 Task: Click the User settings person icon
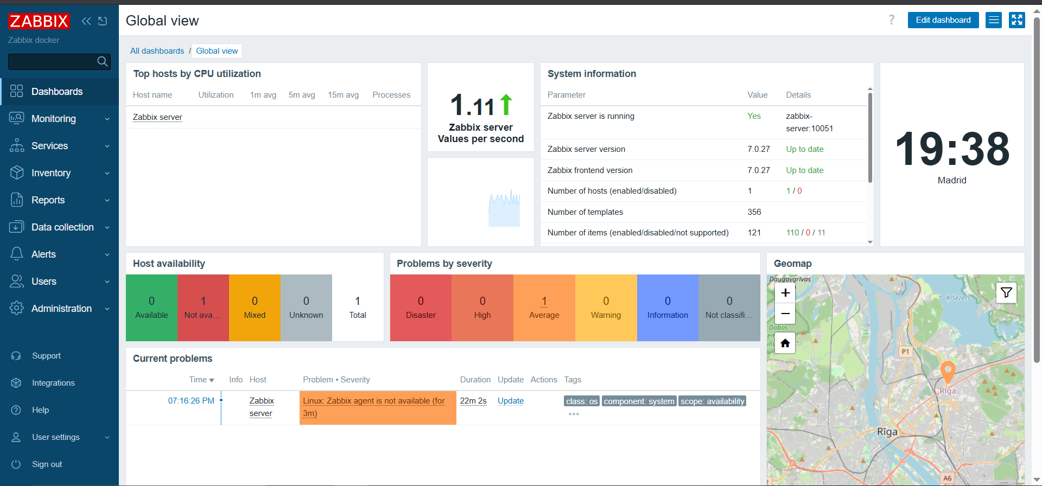(x=16, y=437)
